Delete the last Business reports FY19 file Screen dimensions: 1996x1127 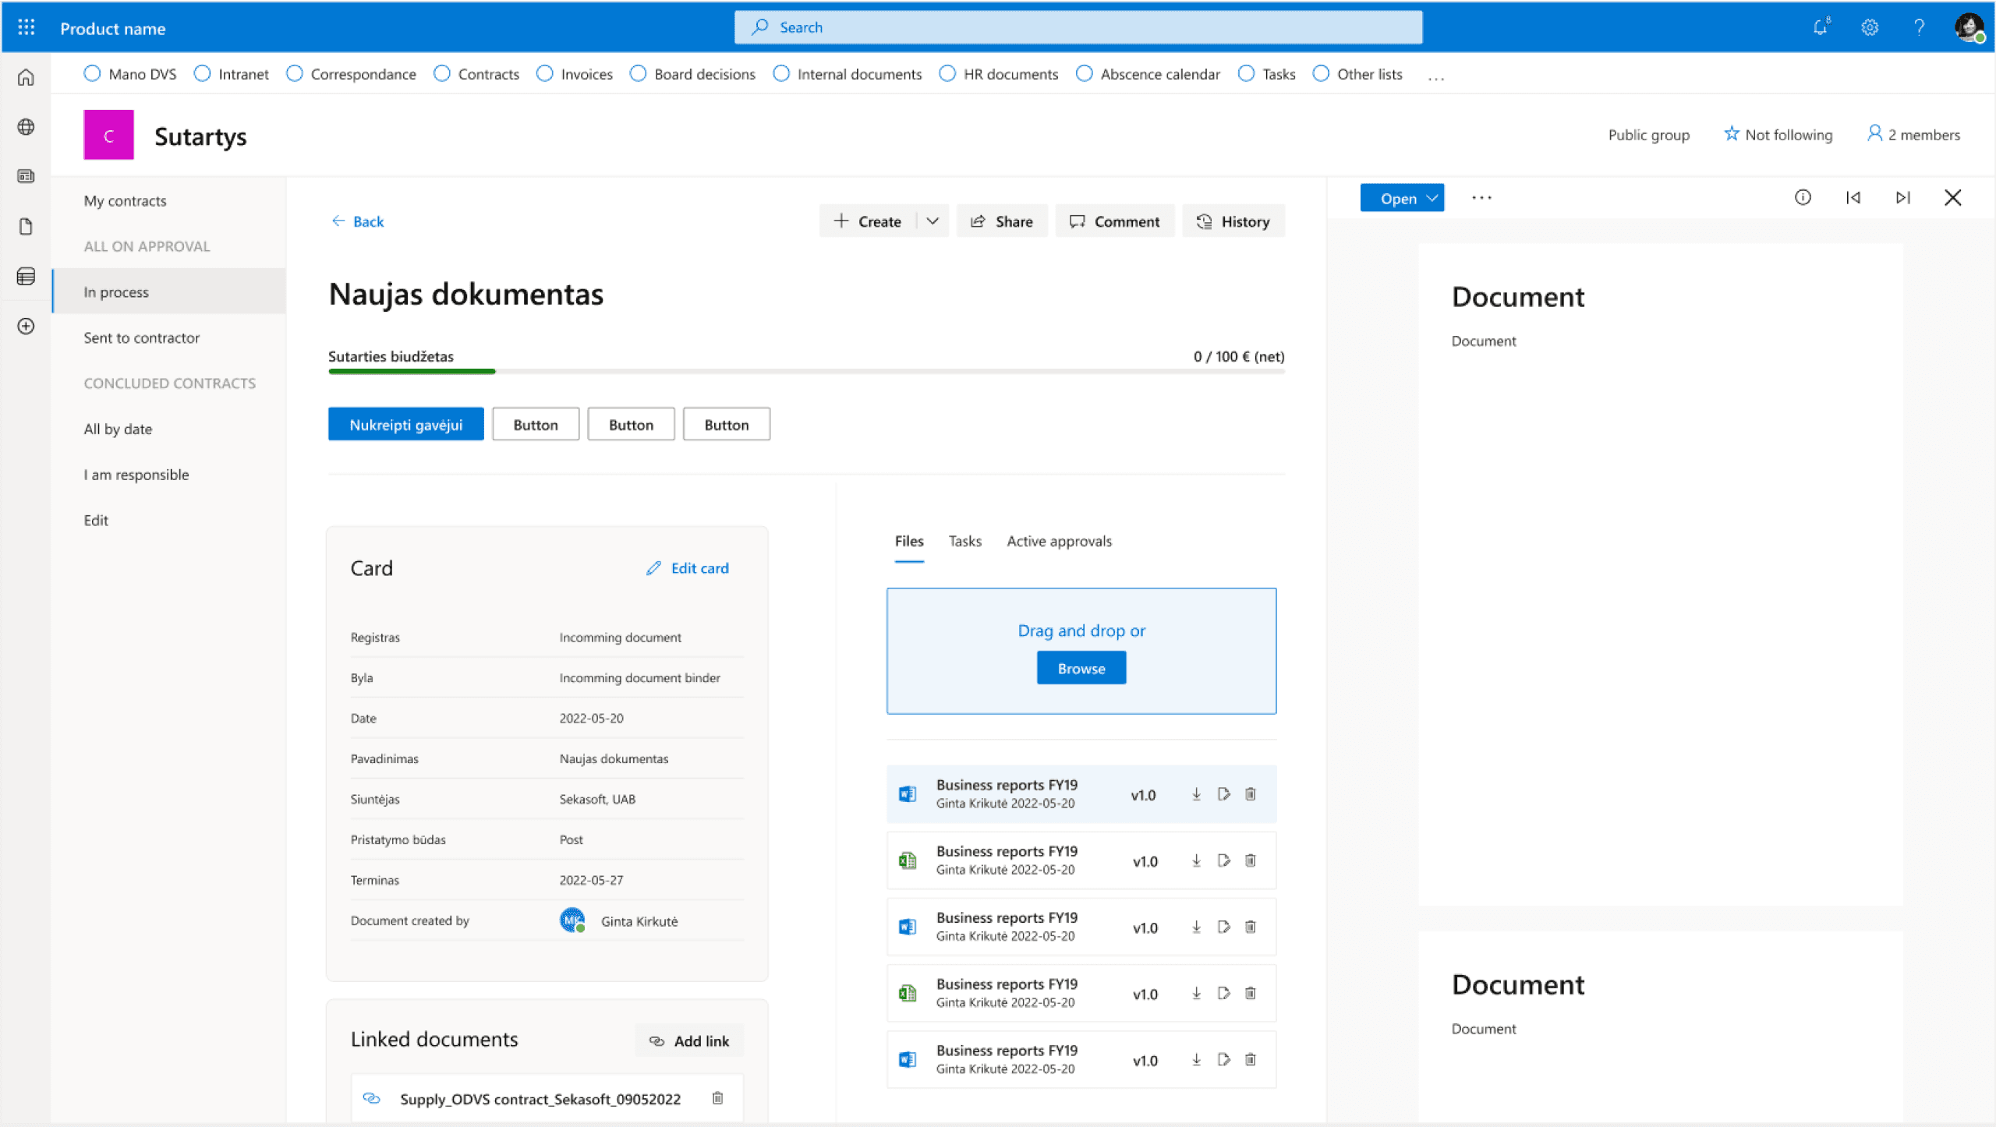click(x=1251, y=1060)
